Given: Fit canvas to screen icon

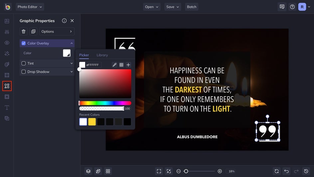Looking at the screenshot, I should point(159,171).
